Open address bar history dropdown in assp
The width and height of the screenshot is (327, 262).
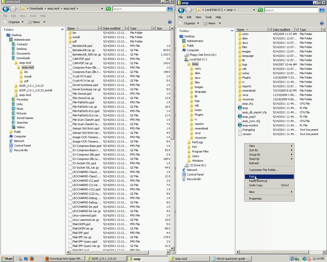coord(254,10)
